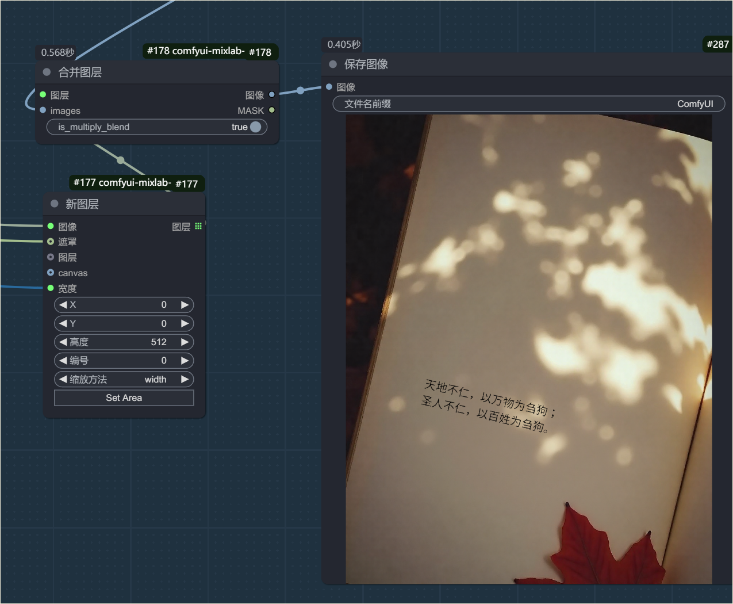The height and width of the screenshot is (604, 733).
Task: Increase 编号 value with right arrow
Action: click(x=185, y=361)
